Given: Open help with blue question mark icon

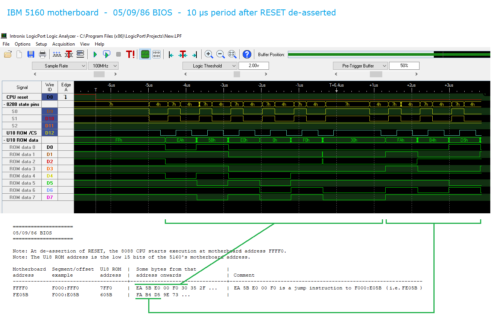Looking at the screenshot, I should (x=247, y=54).
